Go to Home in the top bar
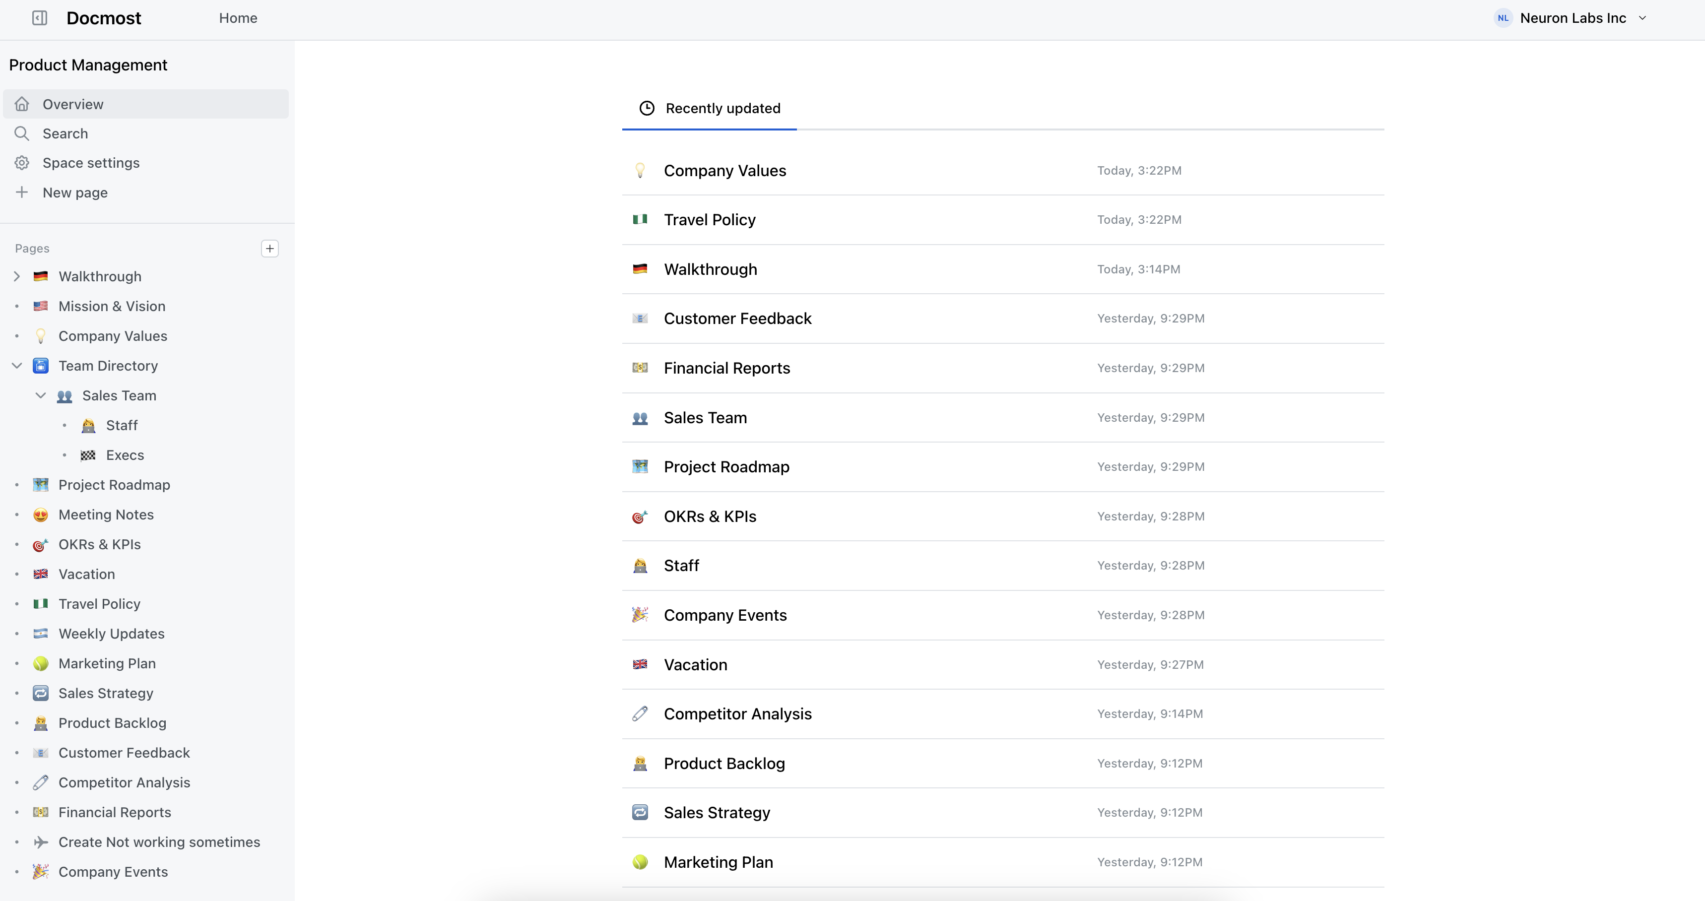The image size is (1705, 901). [238, 18]
